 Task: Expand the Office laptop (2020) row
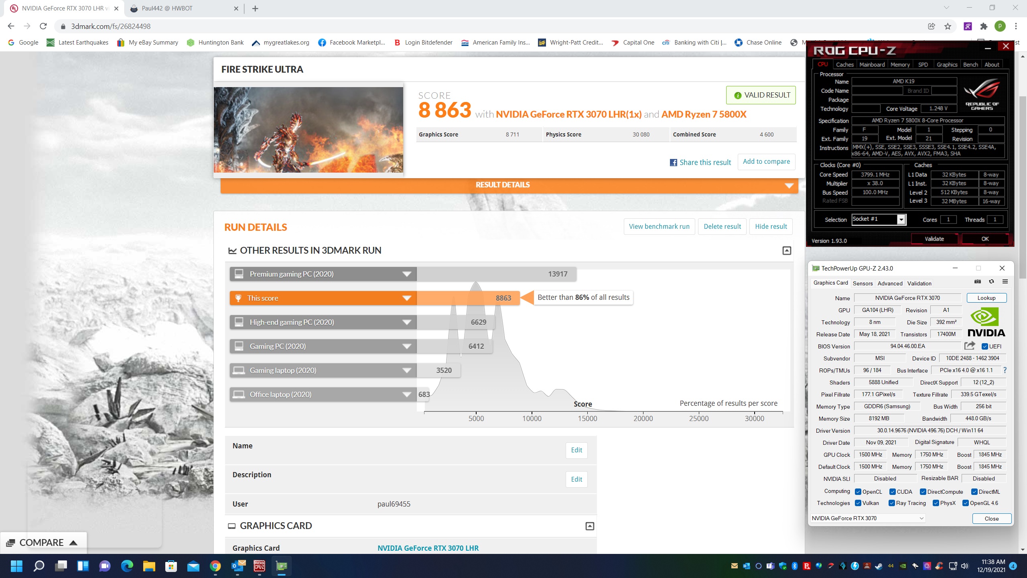[407, 395]
